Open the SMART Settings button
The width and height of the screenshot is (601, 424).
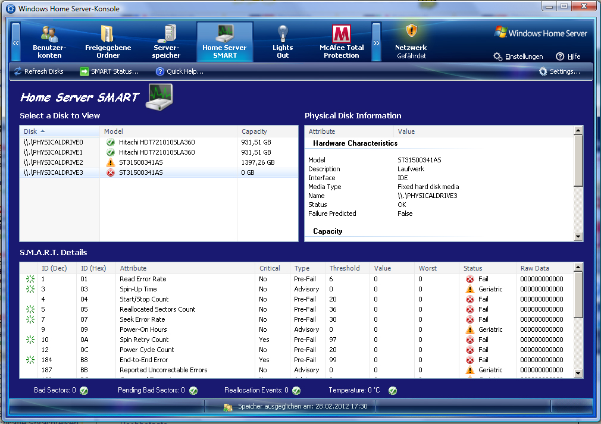[x=559, y=71]
